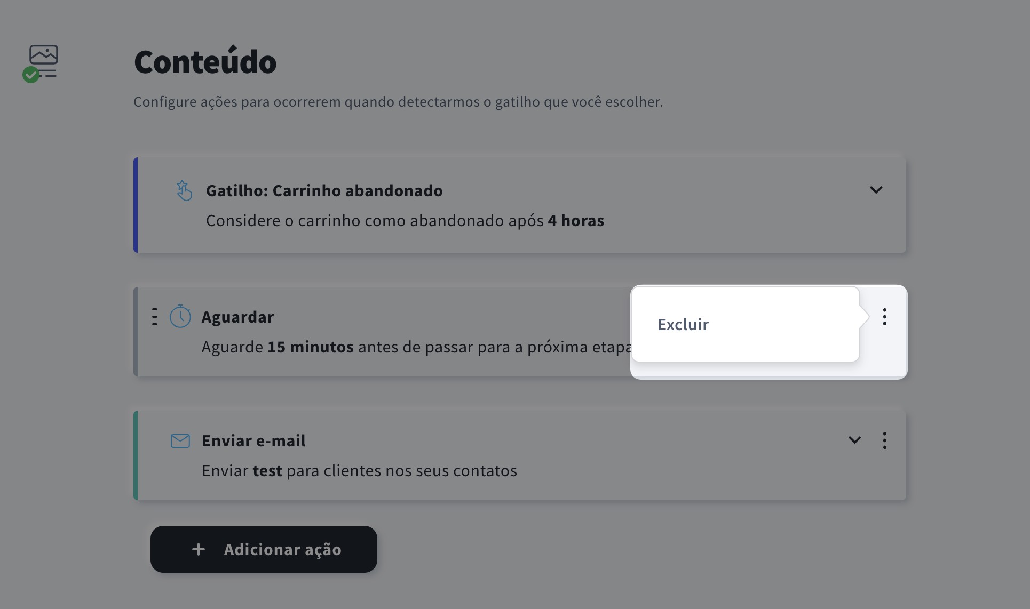Open the kebab menu on Enviar e-mail card
Image resolution: width=1030 pixels, height=609 pixels.
(884, 440)
